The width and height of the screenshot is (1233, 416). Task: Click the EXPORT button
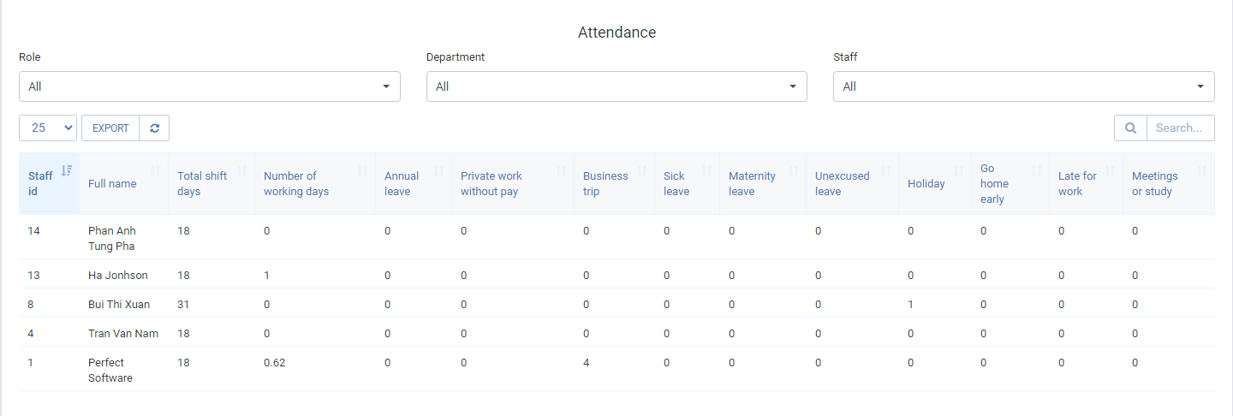110,128
